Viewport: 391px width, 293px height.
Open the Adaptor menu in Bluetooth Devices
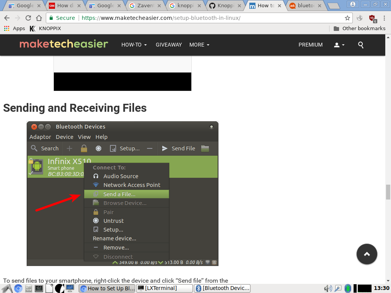40,137
